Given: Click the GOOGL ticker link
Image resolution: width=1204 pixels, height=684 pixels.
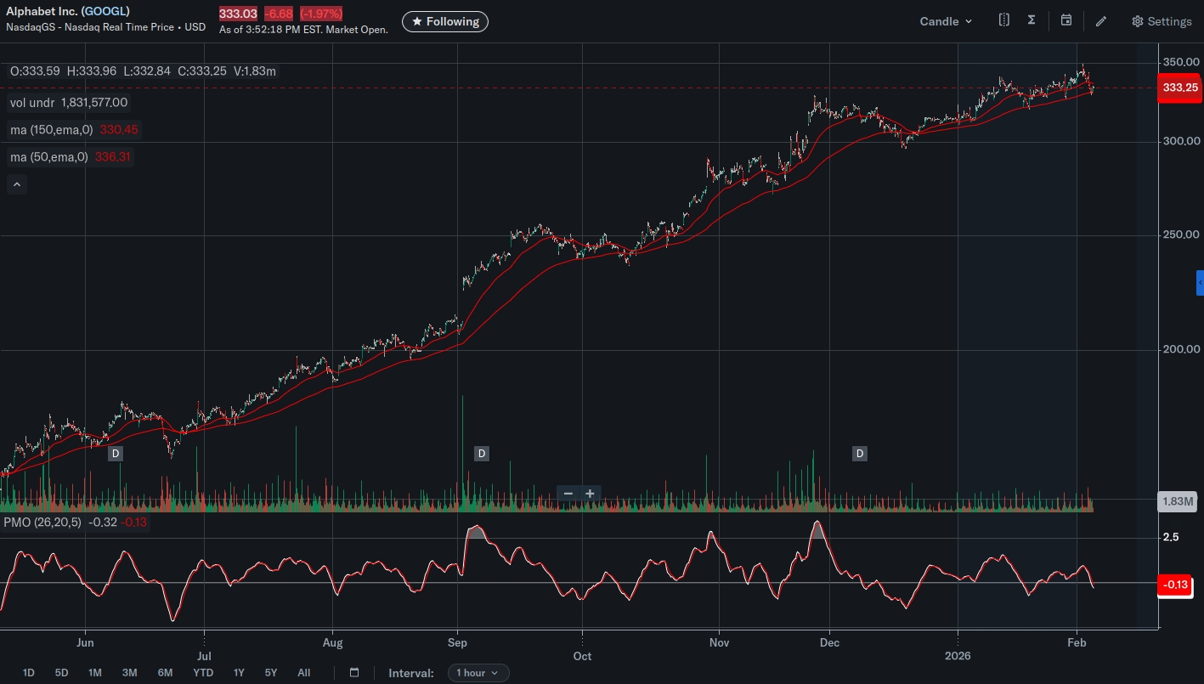Looking at the screenshot, I should tap(105, 12).
